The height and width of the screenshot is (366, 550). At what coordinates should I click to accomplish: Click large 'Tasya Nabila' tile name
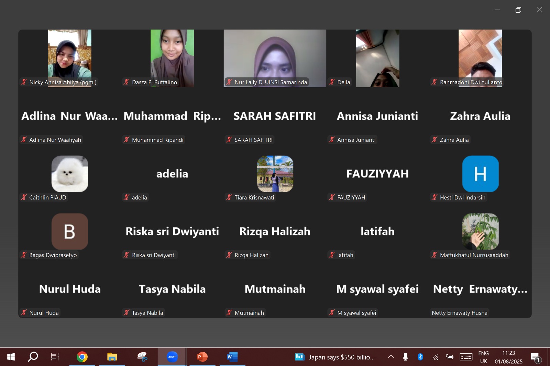[x=172, y=289]
